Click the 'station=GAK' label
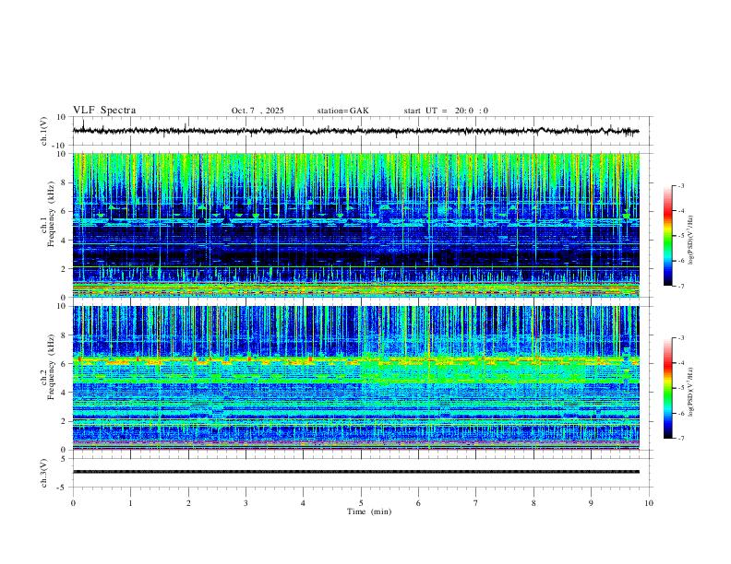 (342, 111)
